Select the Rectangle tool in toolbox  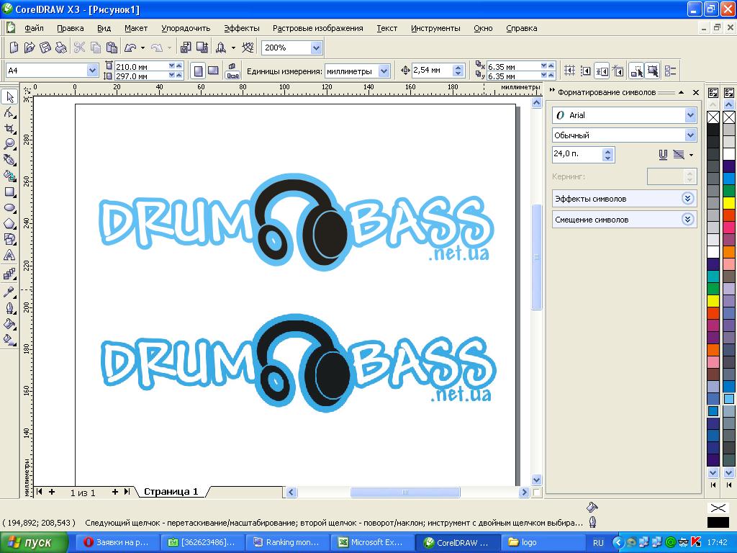point(9,192)
